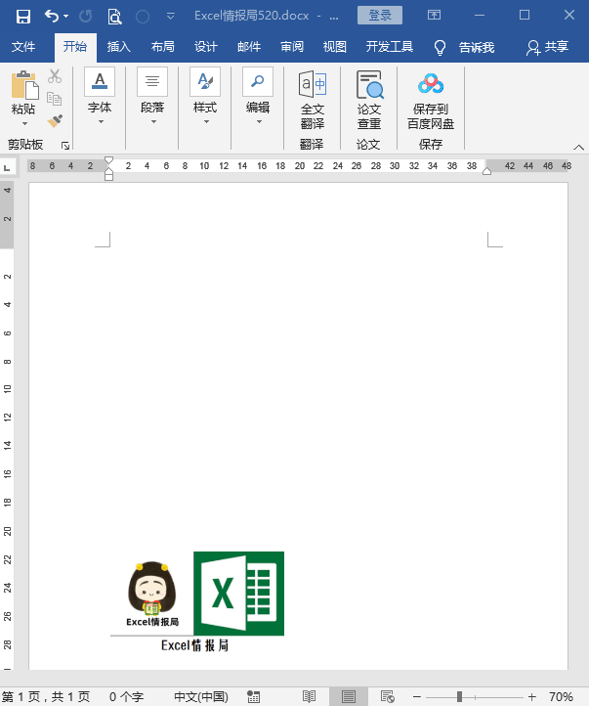Open the 剪贴板 dialog launcher
Screen dimensions: 589x706
click(65, 145)
